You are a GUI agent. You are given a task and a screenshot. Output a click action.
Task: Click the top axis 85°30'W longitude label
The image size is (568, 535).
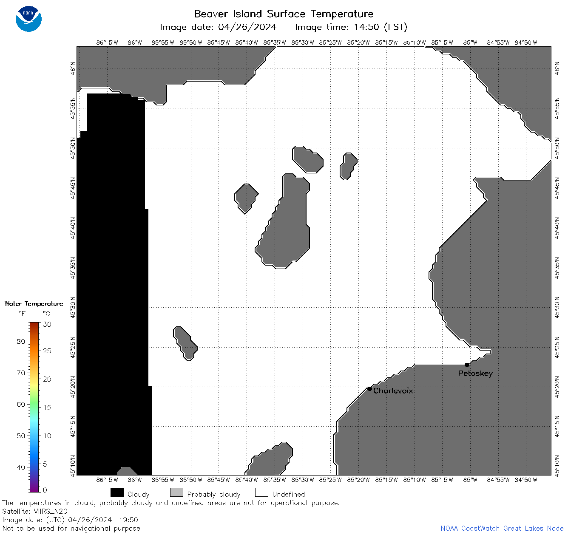click(x=303, y=42)
